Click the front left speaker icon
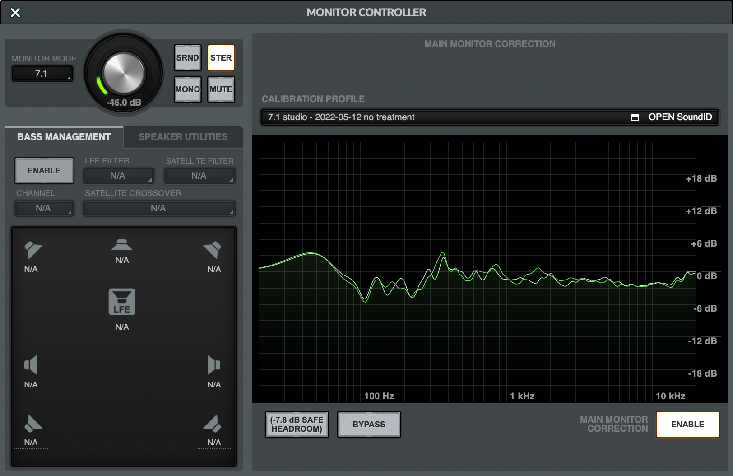Screen dimensions: 733x476 pyautogui.click(x=32, y=250)
